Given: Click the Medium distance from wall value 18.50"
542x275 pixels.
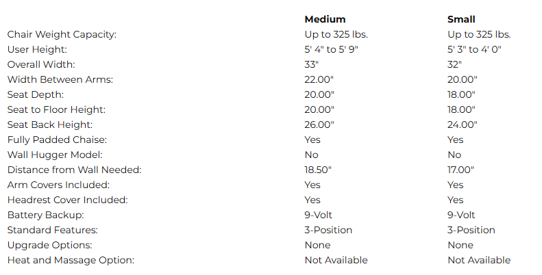Looking at the screenshot, I should point(319,170).
